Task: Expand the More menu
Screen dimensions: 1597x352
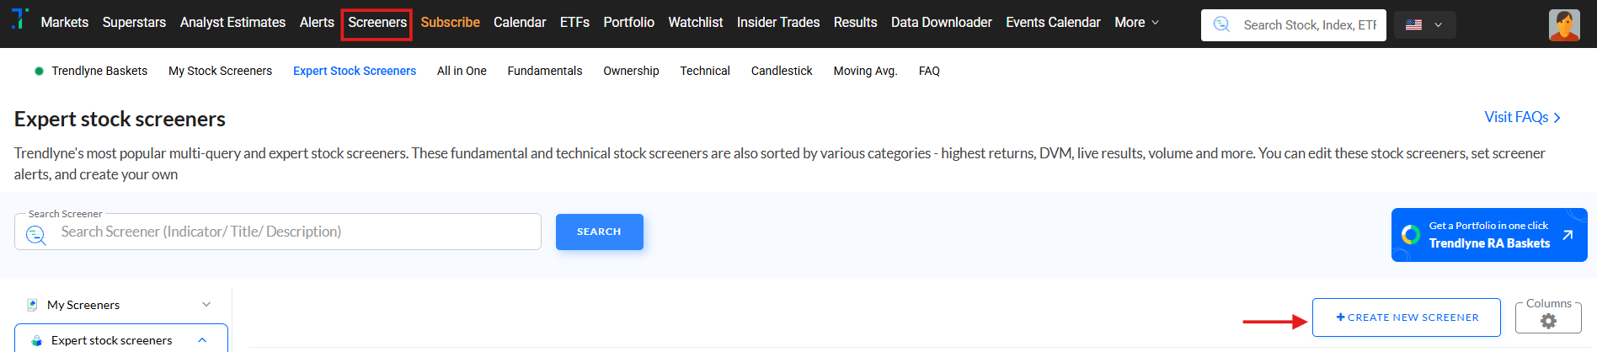Action: (1136, 23)
